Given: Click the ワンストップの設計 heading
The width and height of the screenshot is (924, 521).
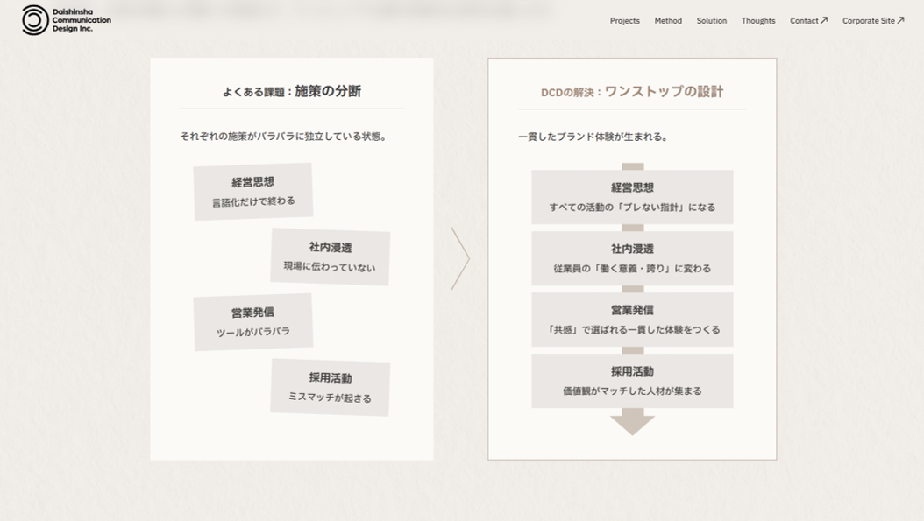Looking at the screenshot, I should pos(665,91).
